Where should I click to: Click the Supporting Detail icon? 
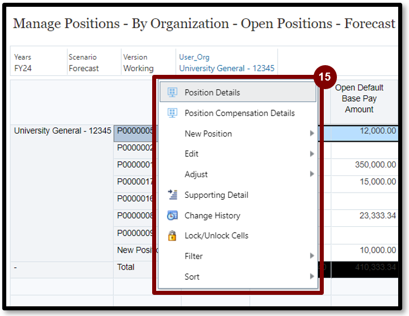click(172, 195)
